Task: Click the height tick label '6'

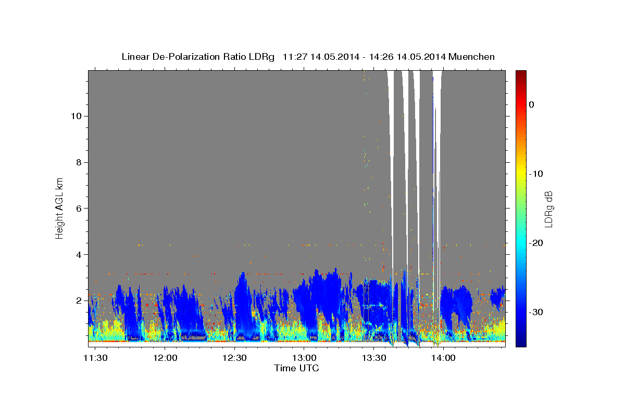Action: pos(78,208)
